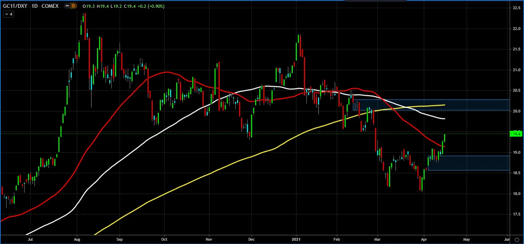Click the COMEX exchange label

50,6
